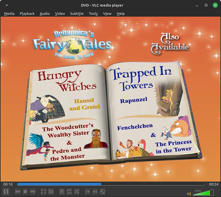
Task: Show the playlist panel
Action: point(62,191)
